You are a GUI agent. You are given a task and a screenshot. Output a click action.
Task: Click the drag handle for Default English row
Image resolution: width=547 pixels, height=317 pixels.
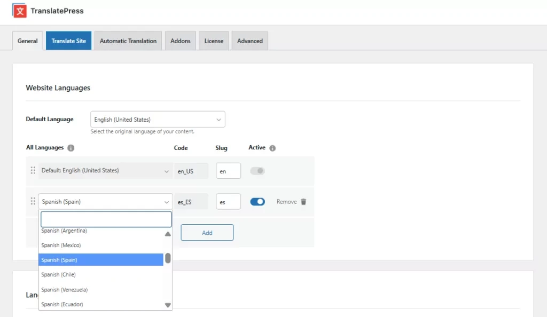[x=33, y=171]
